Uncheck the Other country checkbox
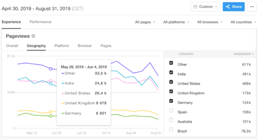The width and height of the screenshot is (258, 140). [x=171, y=63]
